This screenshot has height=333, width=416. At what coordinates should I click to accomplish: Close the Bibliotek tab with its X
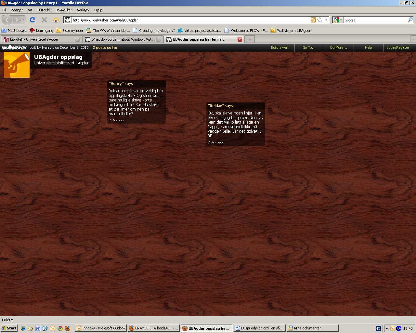click(x=77, y=39)
